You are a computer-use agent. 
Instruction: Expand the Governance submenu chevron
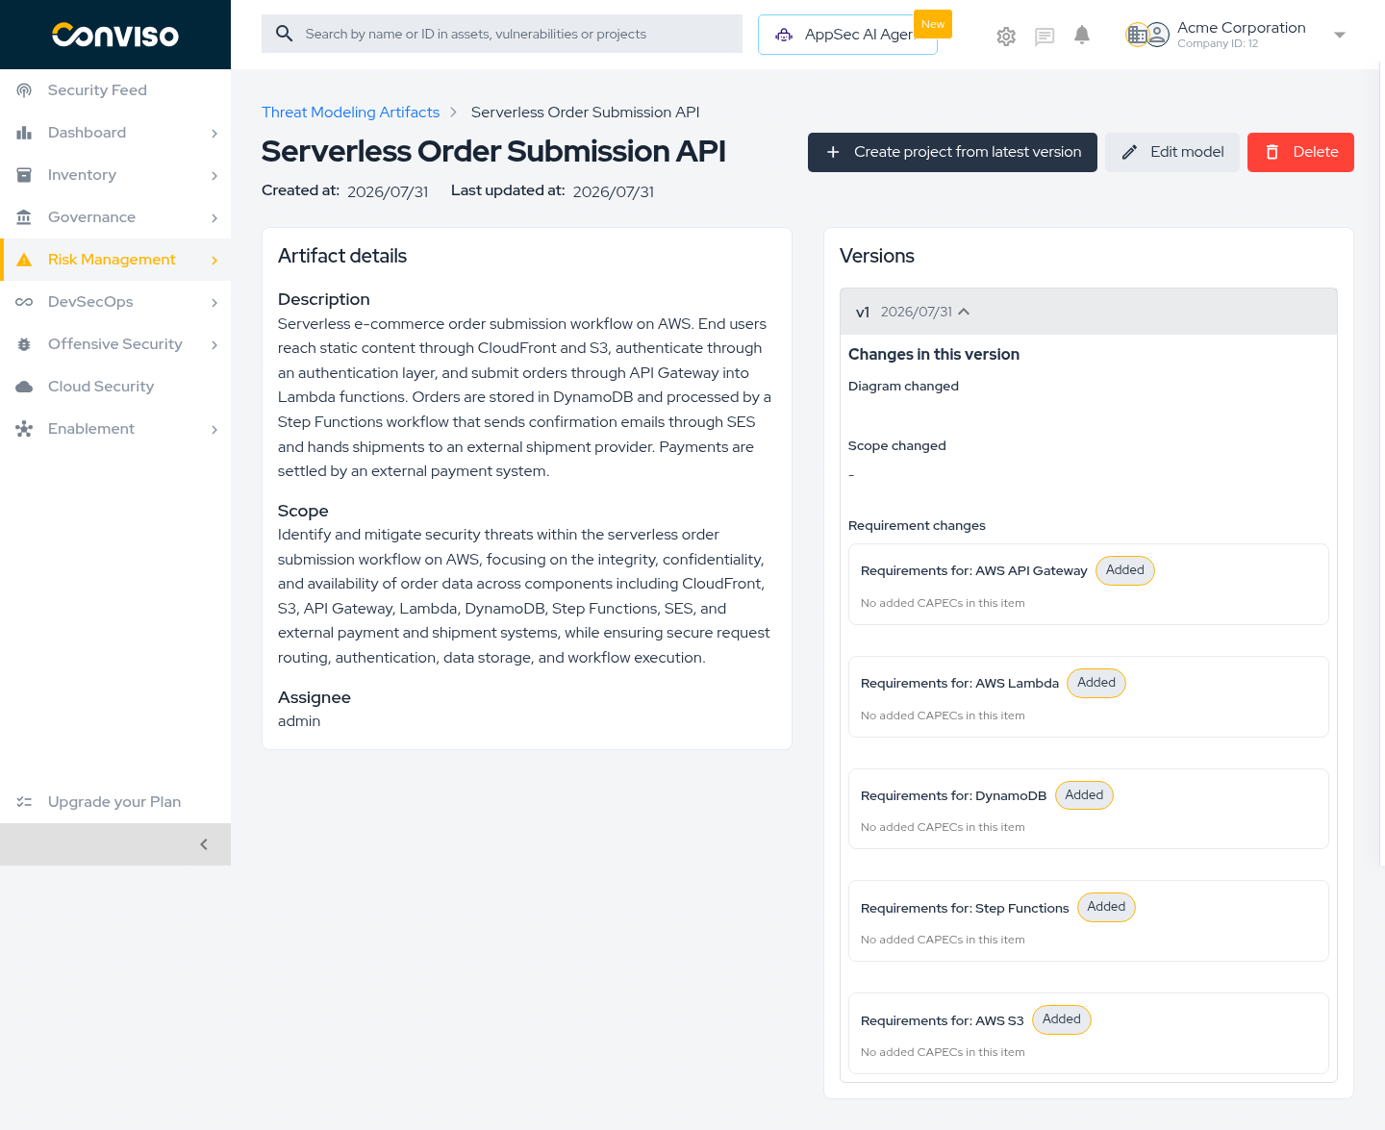tap(214, 217)
